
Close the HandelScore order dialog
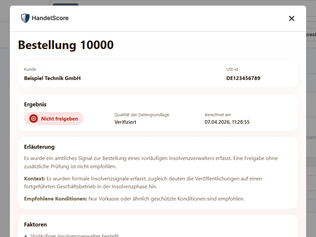[291, 18]
